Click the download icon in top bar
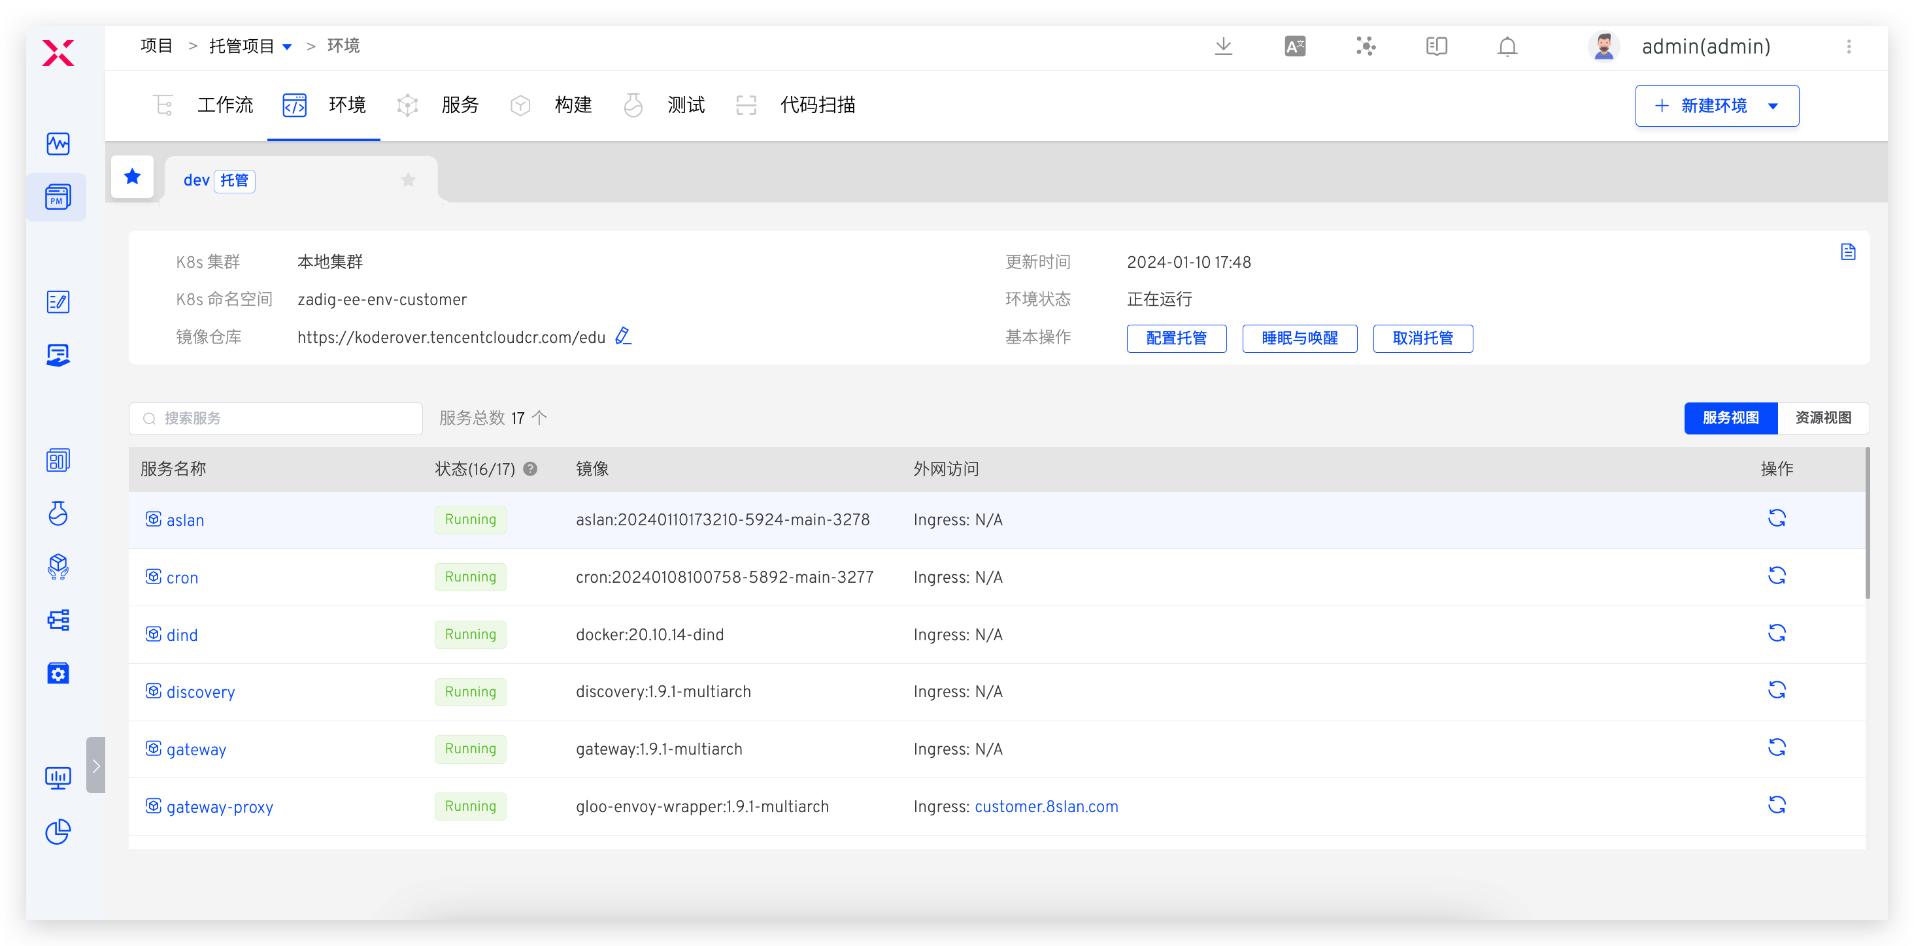Screen dimensions: 1914x946 tap(1224, 46)
